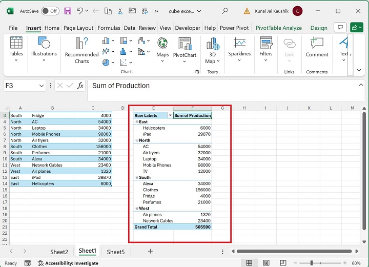The image size is (369, 267).
Task: Click Accessibility: Investigate in status bar
Action: [x=71, y=263]
